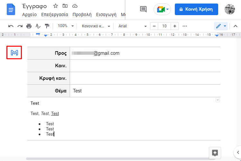
Task: Click the right indent marker on the ruler
Action: tap(217, 36)
